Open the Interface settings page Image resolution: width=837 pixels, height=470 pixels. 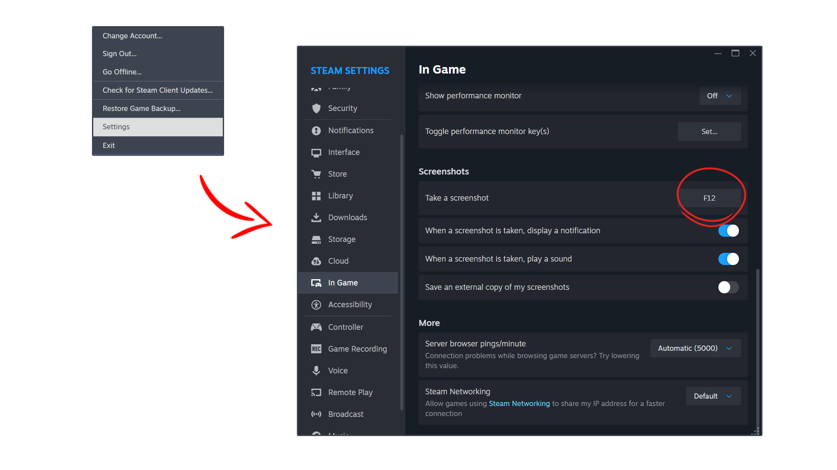point(348,152)
